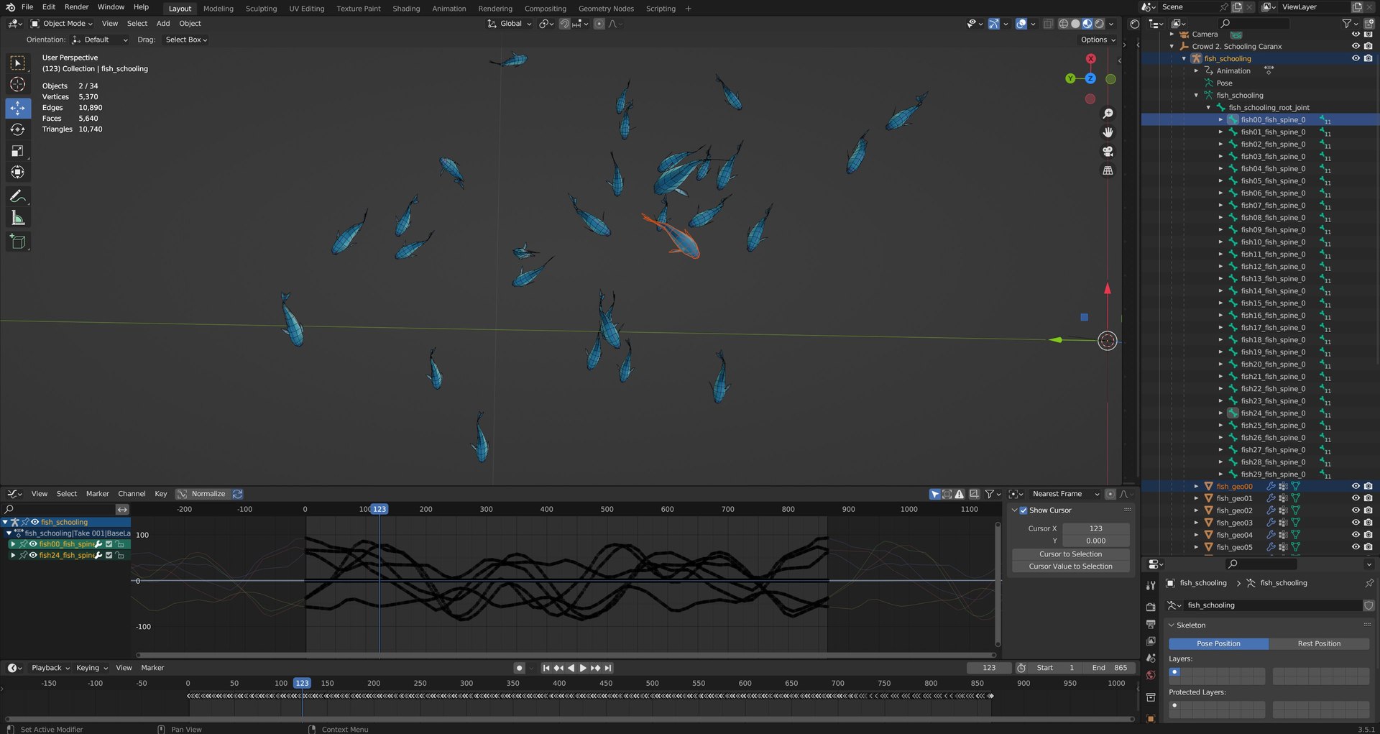Open the Global orientation dropdown
Viewport: 1380px width, 734px height.
(x=510, y=24)
